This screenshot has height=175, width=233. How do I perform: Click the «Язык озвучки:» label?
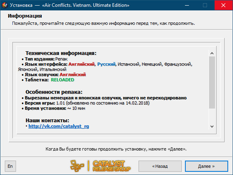pyautogui.click(x=42, y=74)
